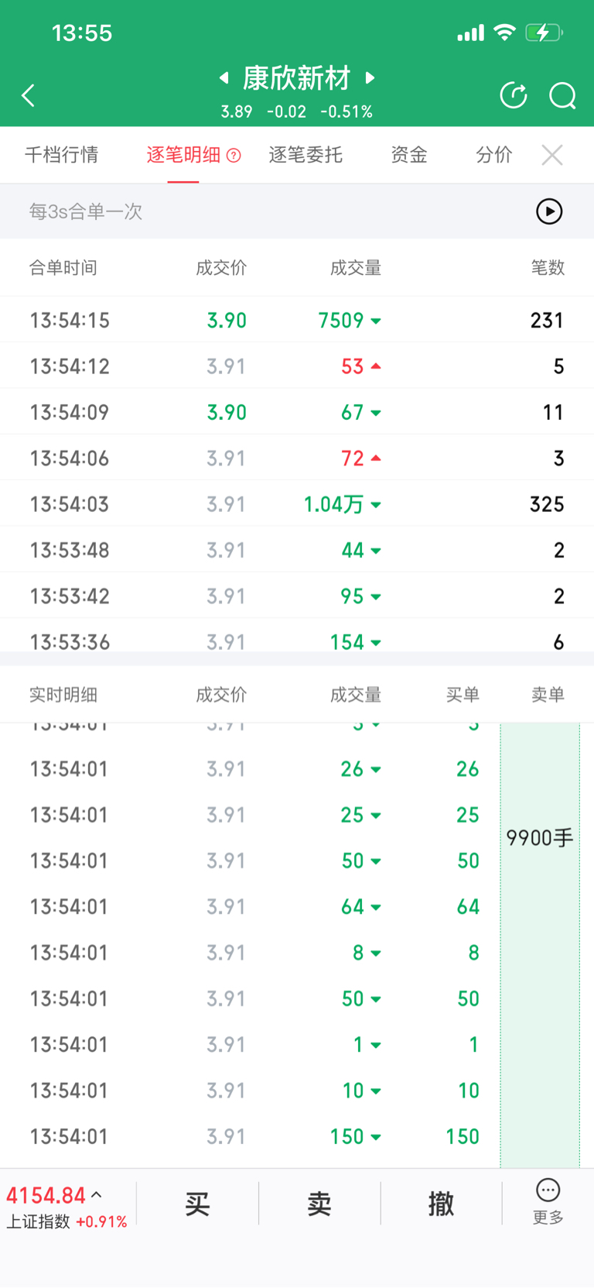Viewport: 594px width, 1288px height.
Task: Tap the 撤 button
Action: coord(442,1204)
